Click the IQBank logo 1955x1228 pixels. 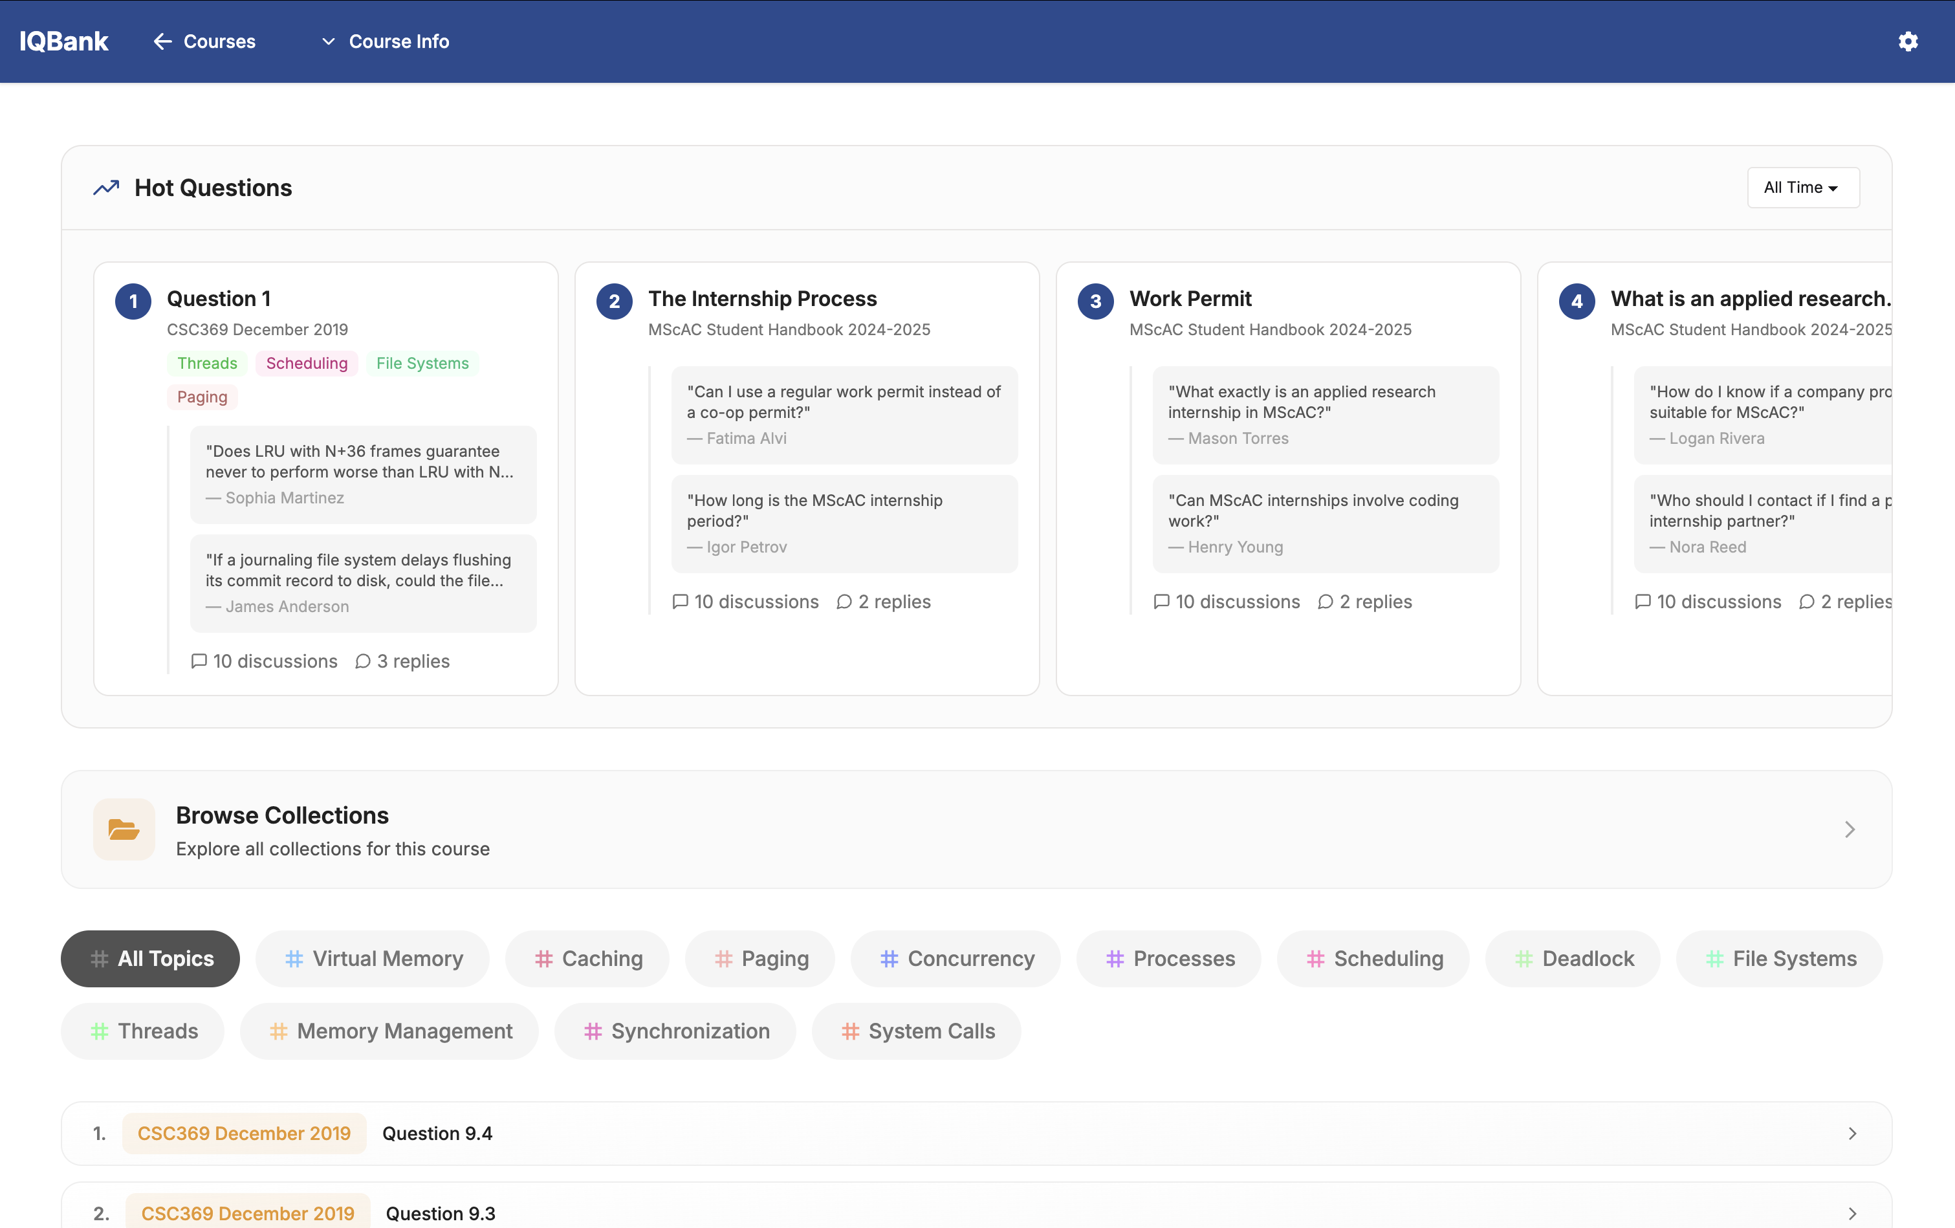(63, 41)
